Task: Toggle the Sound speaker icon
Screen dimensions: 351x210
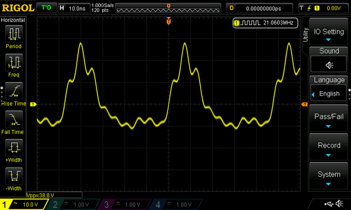Action: pos(329,65)
